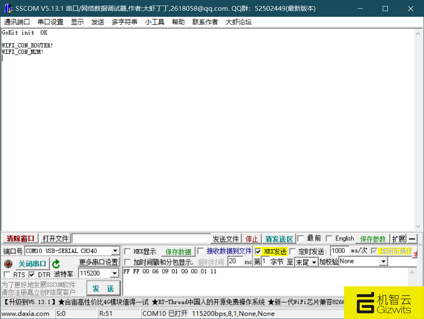This screenshot has height=319, width=424.
Task: Click the red question mark help icon
Action: click(x=415, y=254)
